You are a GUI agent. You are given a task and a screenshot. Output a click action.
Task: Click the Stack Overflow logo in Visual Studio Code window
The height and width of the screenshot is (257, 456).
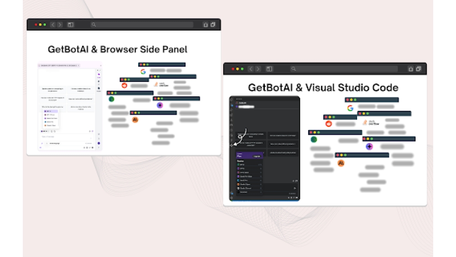tap(371, 122)
